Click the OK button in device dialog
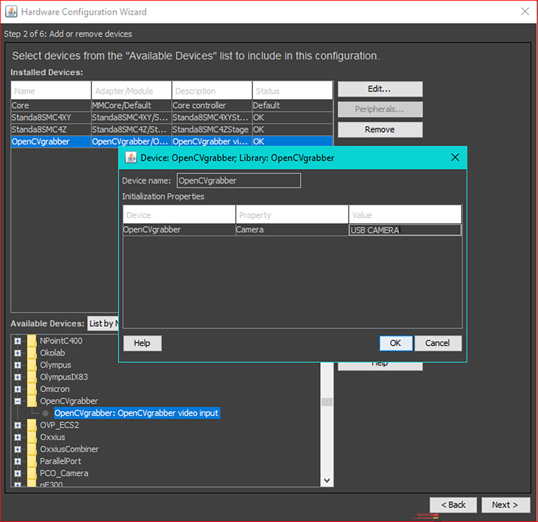Viewport: 538px width, 522px height. pyautogui.click(x=395, y=343)
